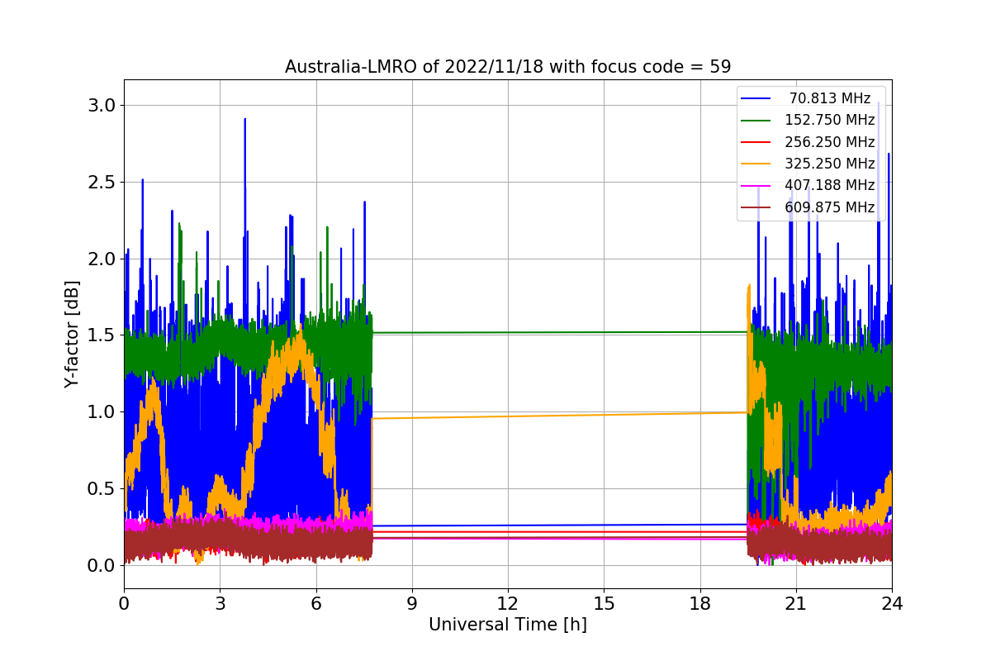Click the y-axis tick label '1.5'

[x=101, y=335]
